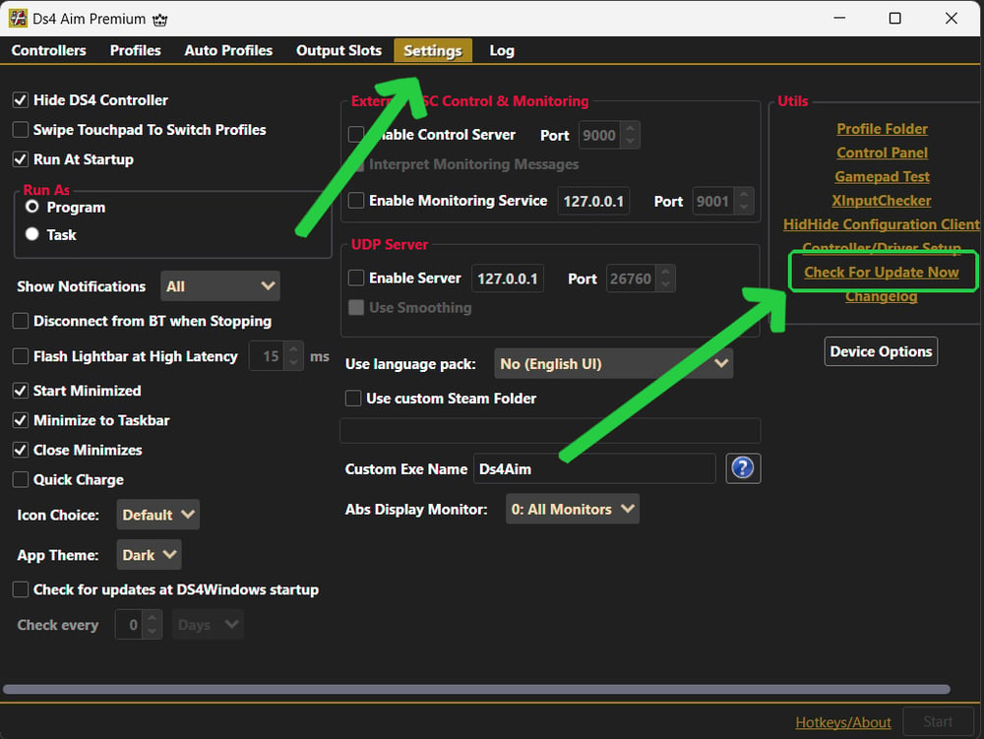The image size is (984, 739).
Task: Select the Program radio option
Action: pos(32,207)
